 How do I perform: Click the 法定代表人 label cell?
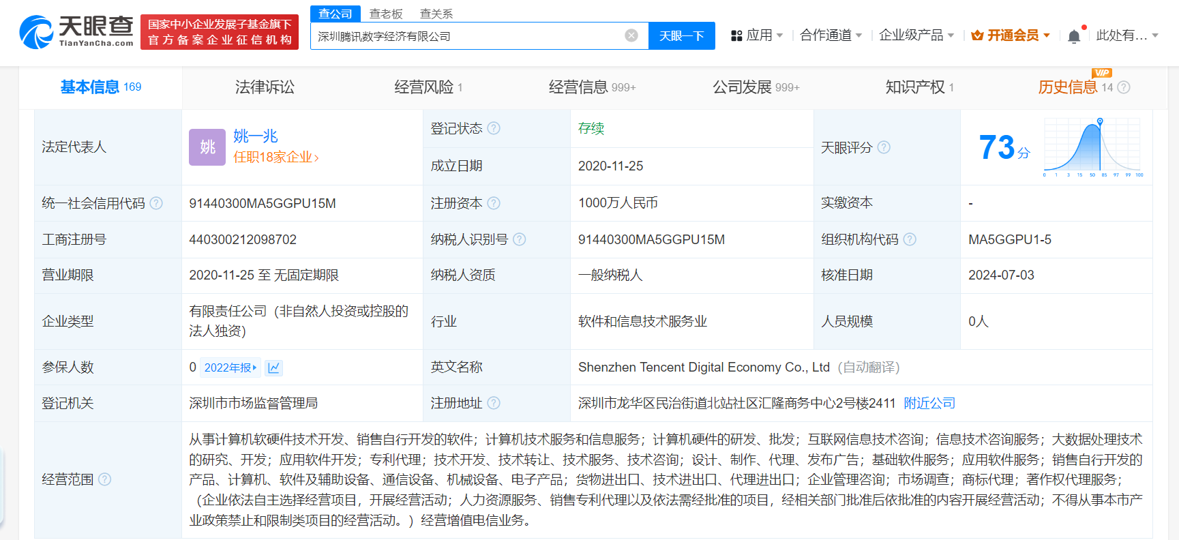point(108,147)
